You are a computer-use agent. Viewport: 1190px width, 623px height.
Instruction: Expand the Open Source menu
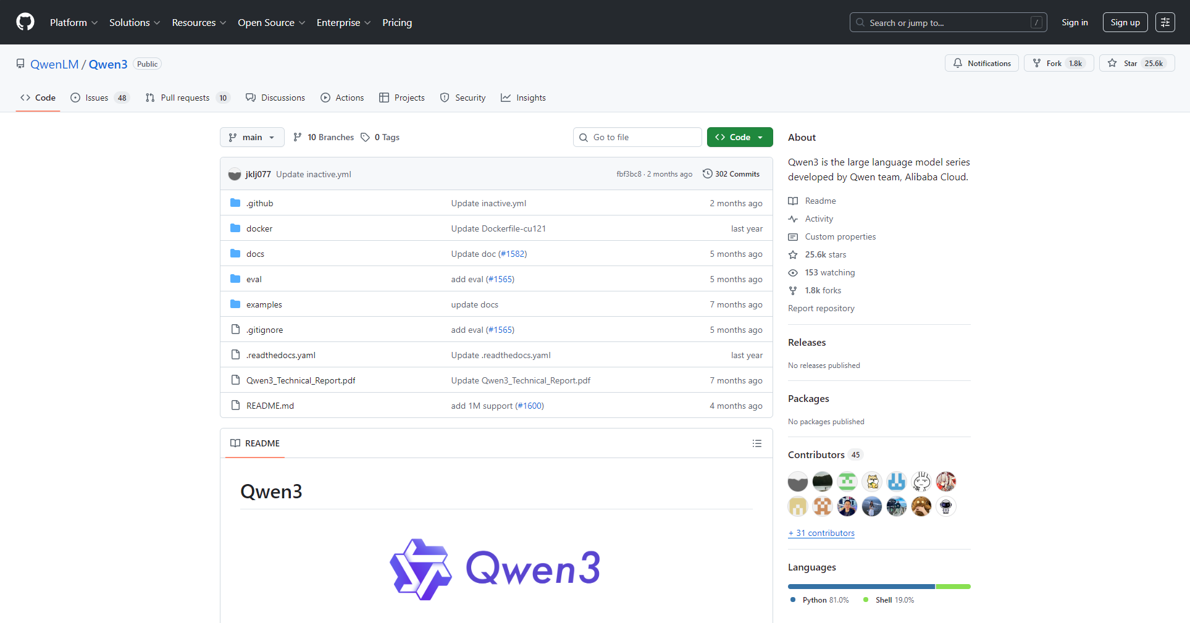tap(271, 22)
